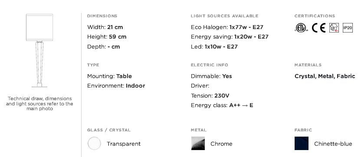Click the Dimensions section heading
The width and height of the screenshot is (361, 157).
102,16
